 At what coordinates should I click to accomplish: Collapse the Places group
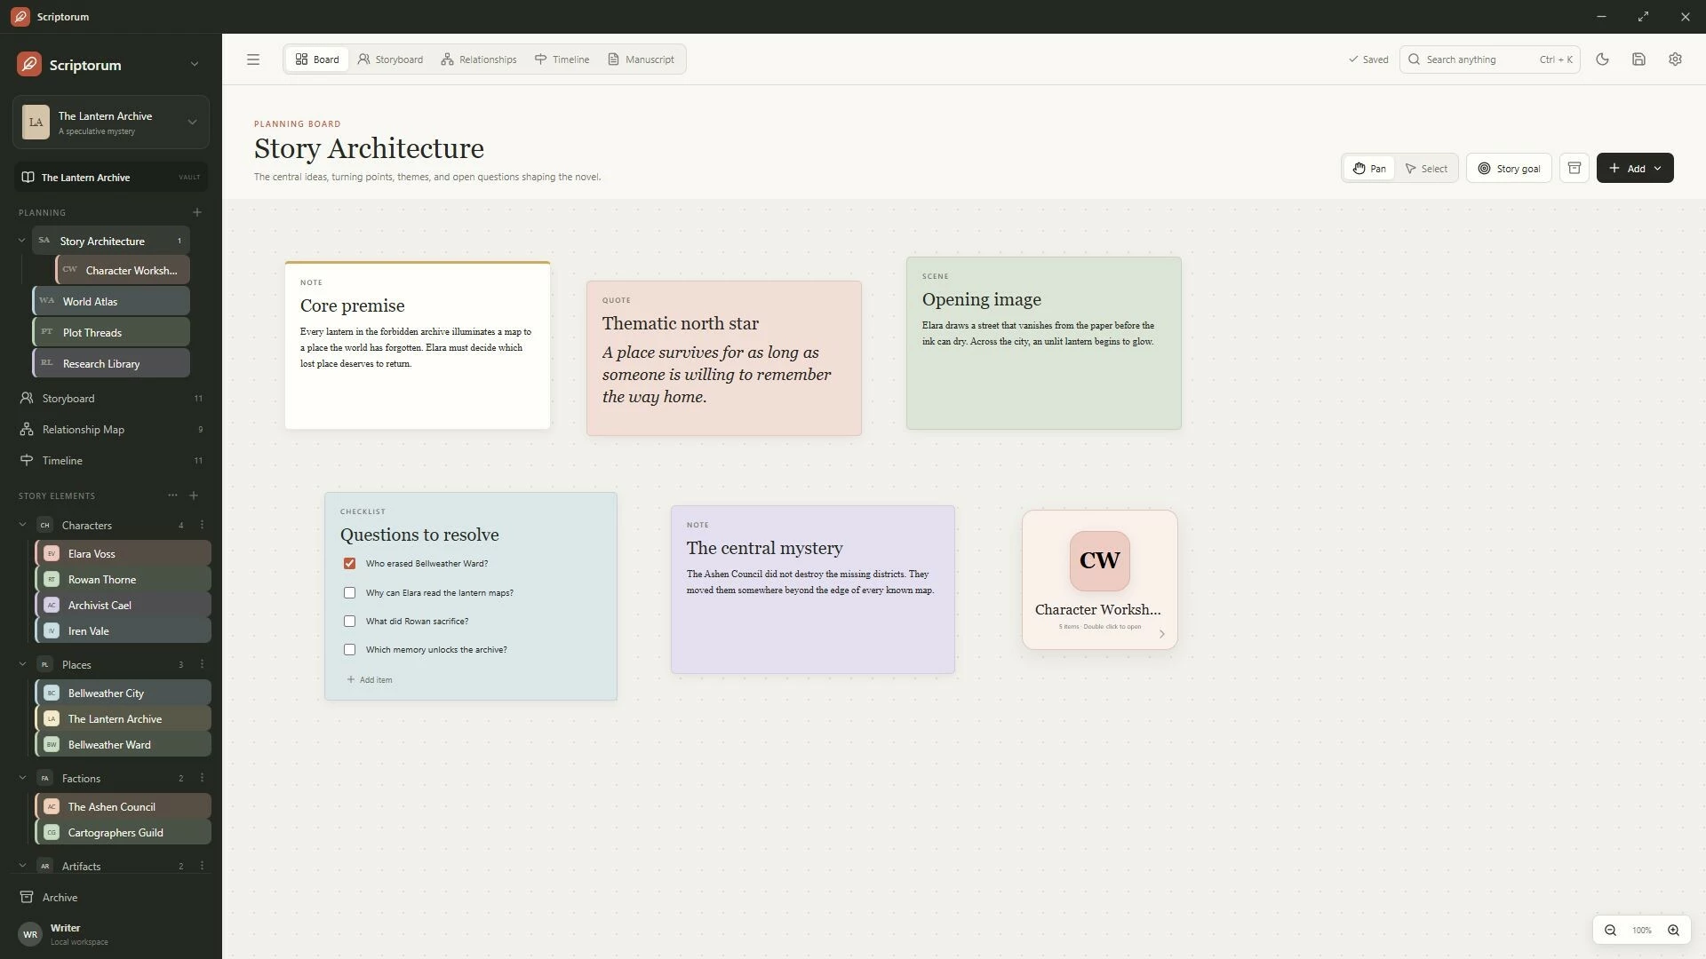coord(22,664)
